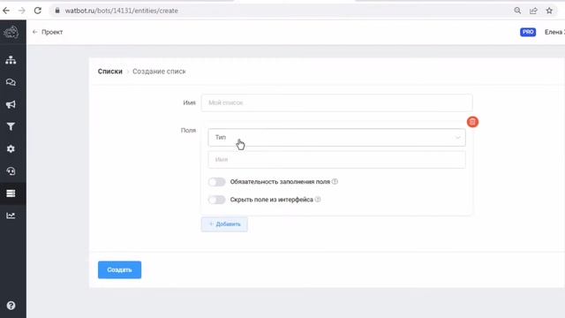
Task: Click the Создание списка breadcrumb text
Action: pyautogui.click(x=159, y=72)
